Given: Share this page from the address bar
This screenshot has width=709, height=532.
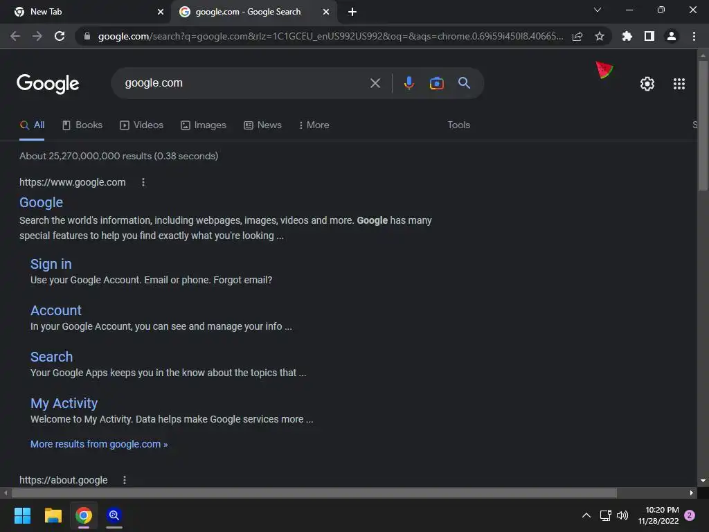Looking at the screenshot, I should [x=577, y=36].
